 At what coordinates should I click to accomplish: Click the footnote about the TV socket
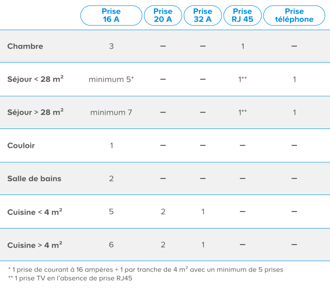click(70, 278)
